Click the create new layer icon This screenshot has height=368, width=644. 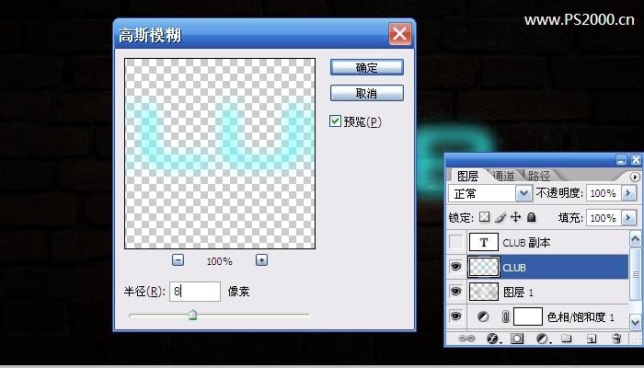pyautogui.click(x=592, y=339)
